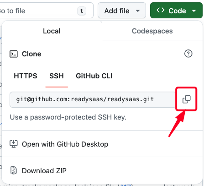This screenshot has width=204, height=186.
Task: Choose the HTTPS clone option
Action: coord(26,76)
